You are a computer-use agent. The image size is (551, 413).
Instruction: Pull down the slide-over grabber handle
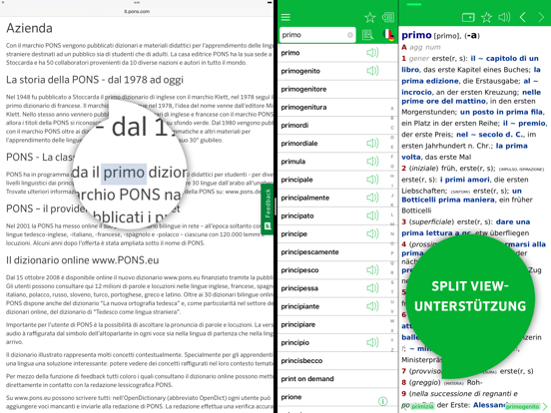pos(413,4)
